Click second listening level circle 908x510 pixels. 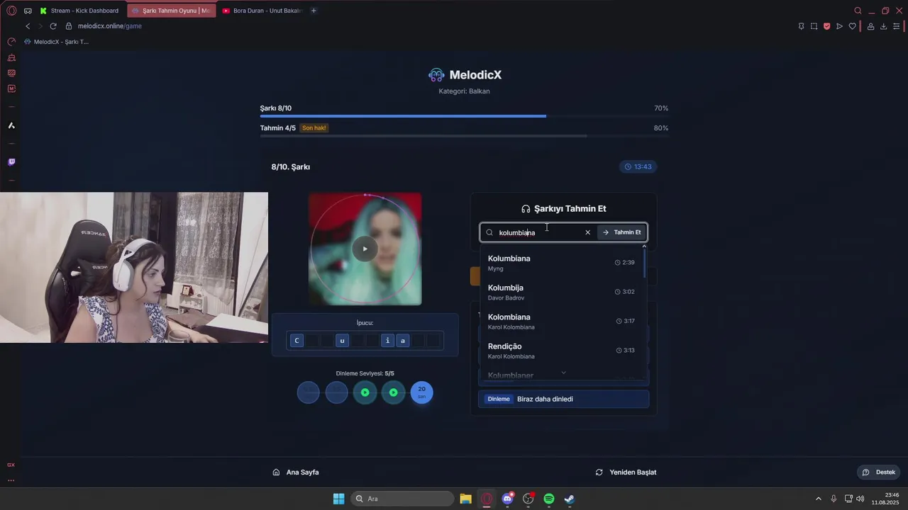[336, 392]
